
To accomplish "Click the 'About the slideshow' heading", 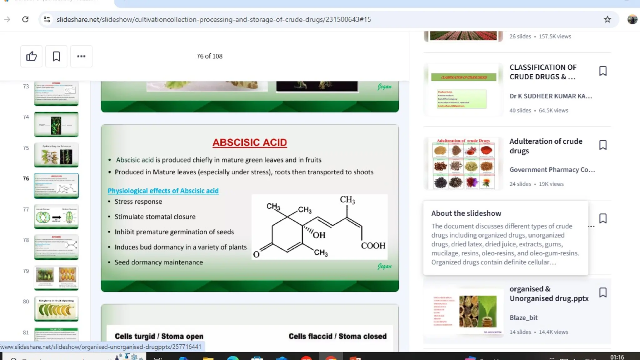I will (x=466, y=213).
